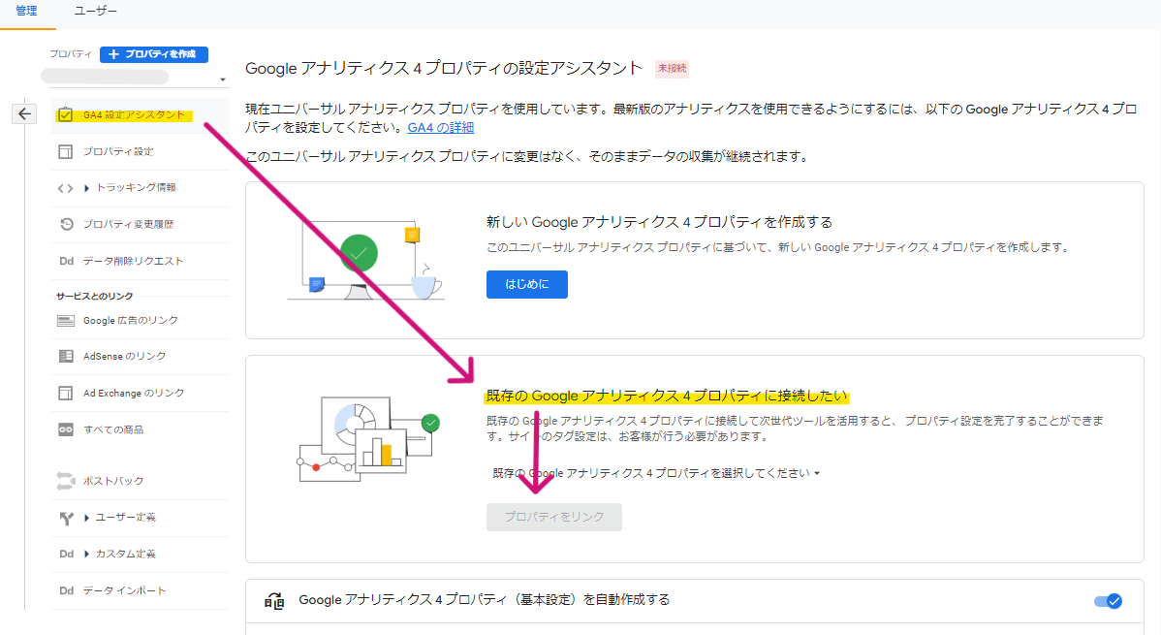
Task: Expand the ユーザー定義 tree triangle
Action: (x=86, y=518)
